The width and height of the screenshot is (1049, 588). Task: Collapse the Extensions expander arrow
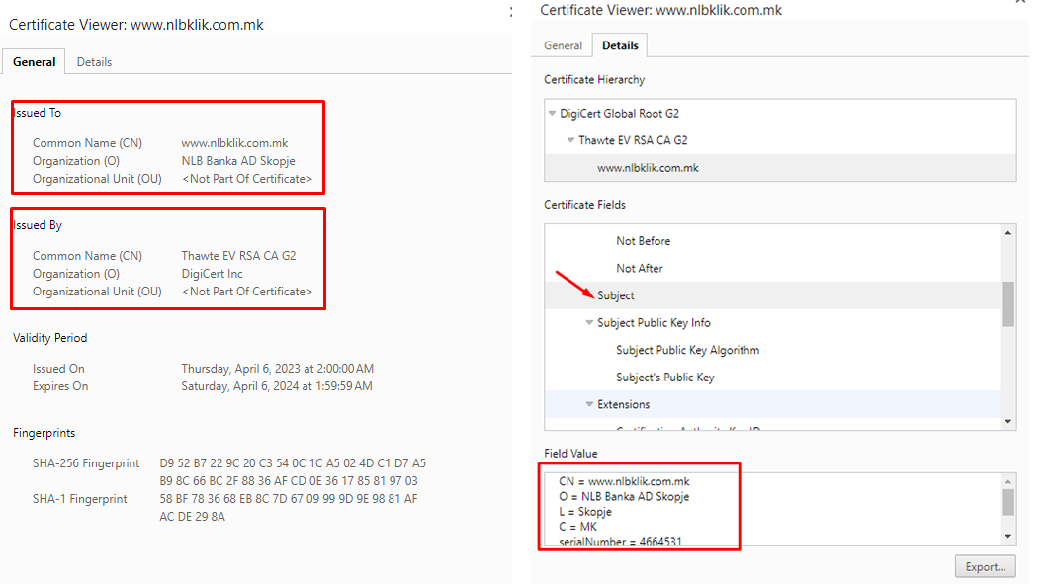click(x=589, y=404)
